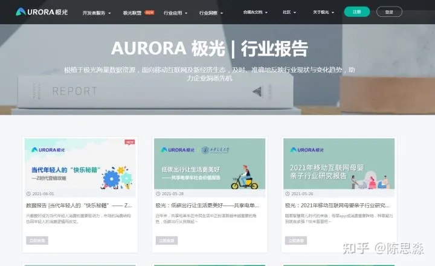Click the description paragraph starting 兴趣爱好成为当代年轻人
This screenshot has height=266, width=435.
[x=79, y=218]
